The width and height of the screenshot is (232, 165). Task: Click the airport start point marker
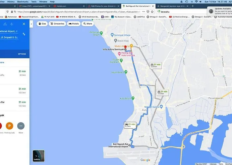point(129,145)
